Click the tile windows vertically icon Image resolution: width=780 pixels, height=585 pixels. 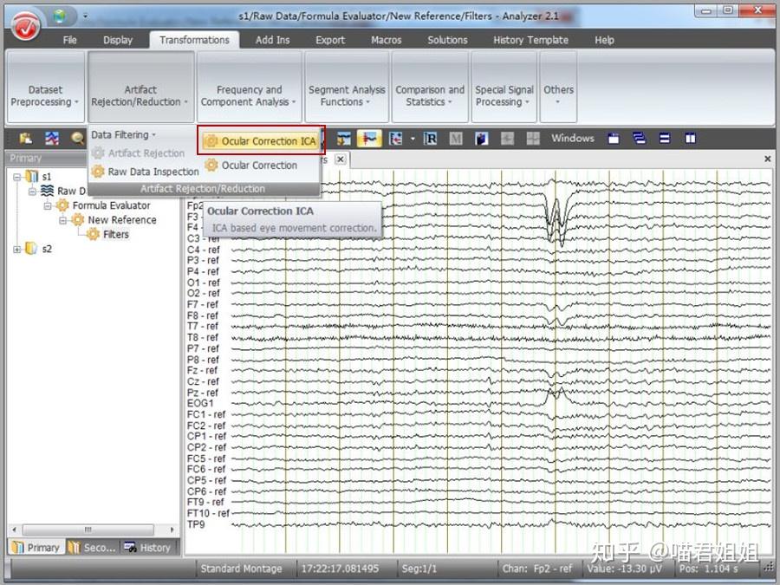point(691,139)
